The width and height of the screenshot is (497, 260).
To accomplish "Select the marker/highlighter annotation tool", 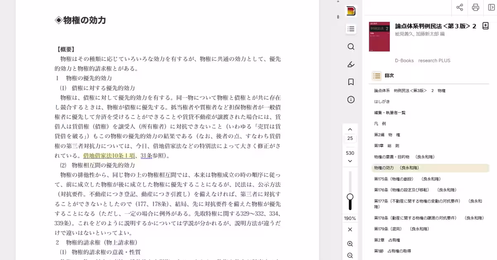I will click(350, 64).
